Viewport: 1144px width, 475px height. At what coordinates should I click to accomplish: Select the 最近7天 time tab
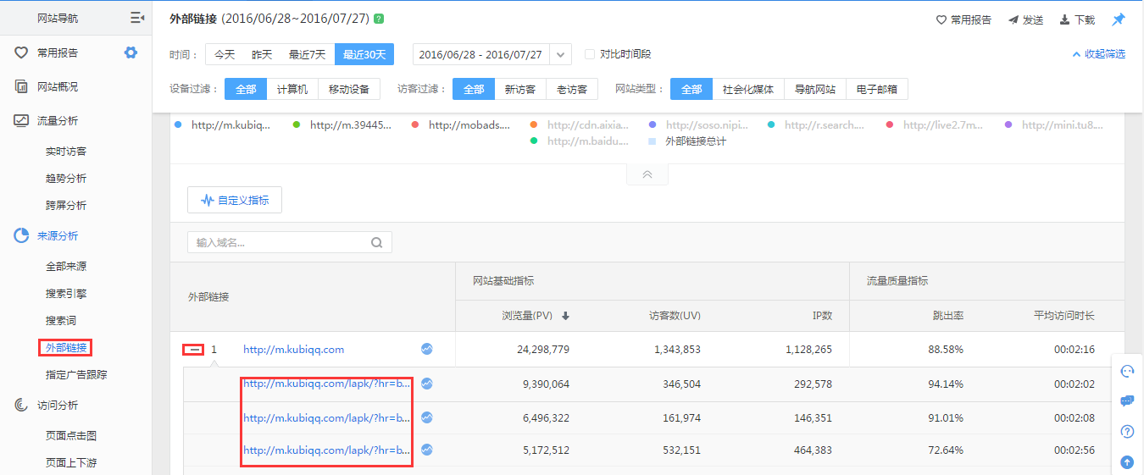pyautogui.click(x=307, y=54)
